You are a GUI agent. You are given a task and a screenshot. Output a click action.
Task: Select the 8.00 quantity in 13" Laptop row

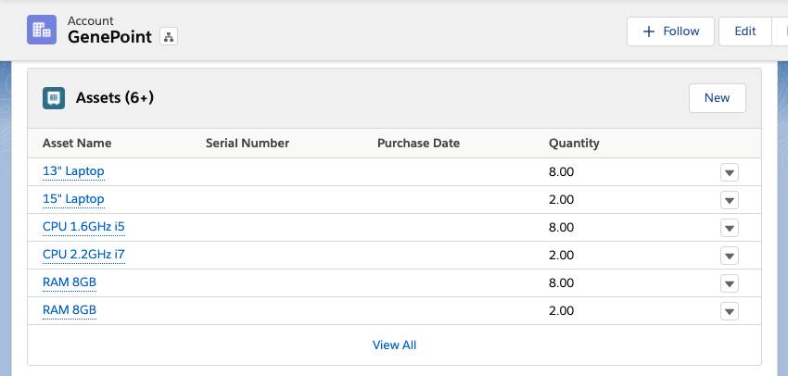tap(562, 172)
